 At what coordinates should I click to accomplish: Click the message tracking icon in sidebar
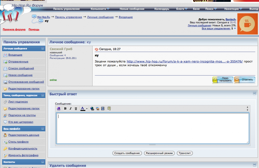(5, 82)
